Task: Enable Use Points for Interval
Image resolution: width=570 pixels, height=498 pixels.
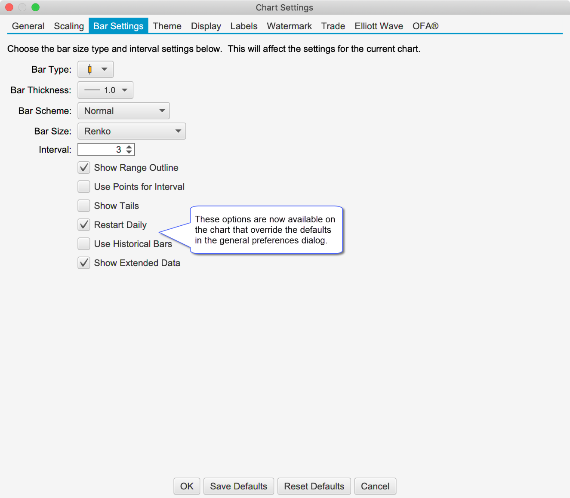Action: point(84,187)
